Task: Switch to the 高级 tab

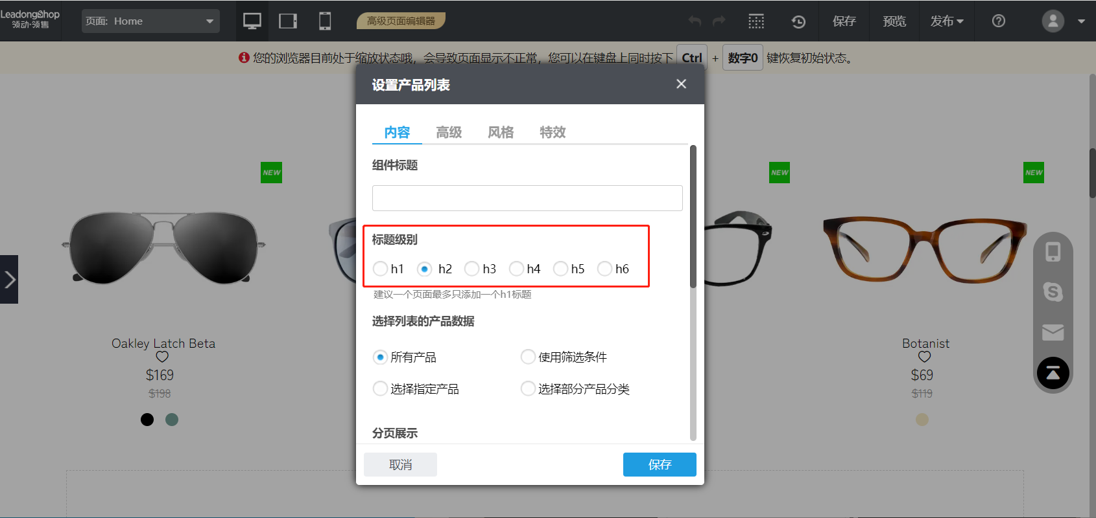Action: 449,132
